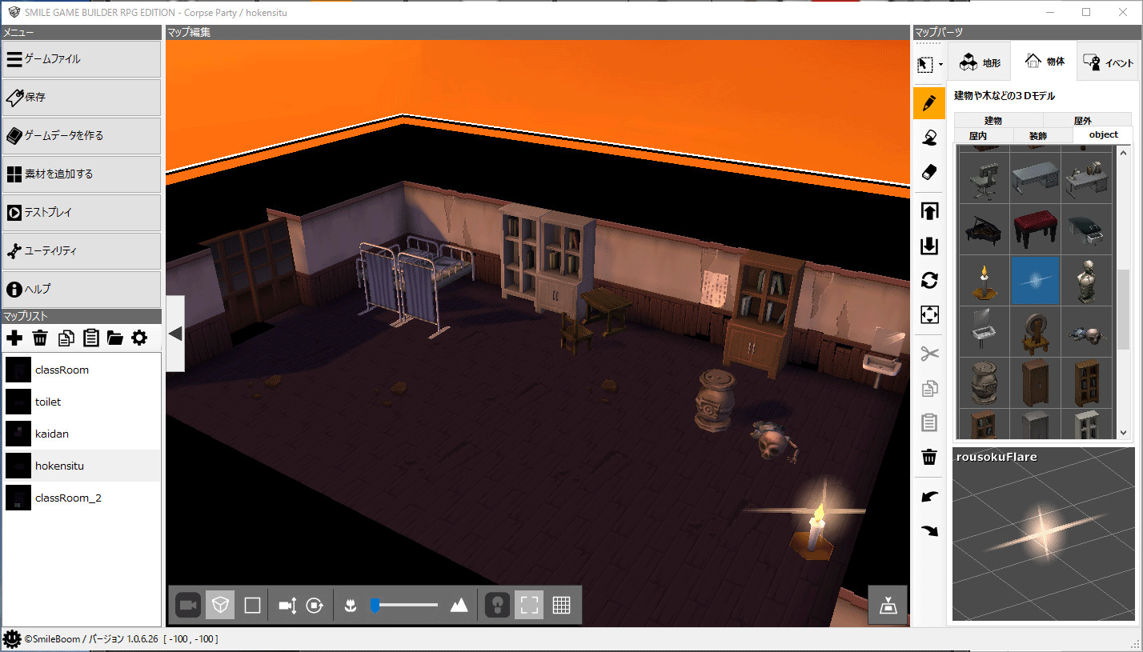1143x652 pixels.
Task: Open map settings gear icon
Action: pyautogui.click(x=139, y=338)
